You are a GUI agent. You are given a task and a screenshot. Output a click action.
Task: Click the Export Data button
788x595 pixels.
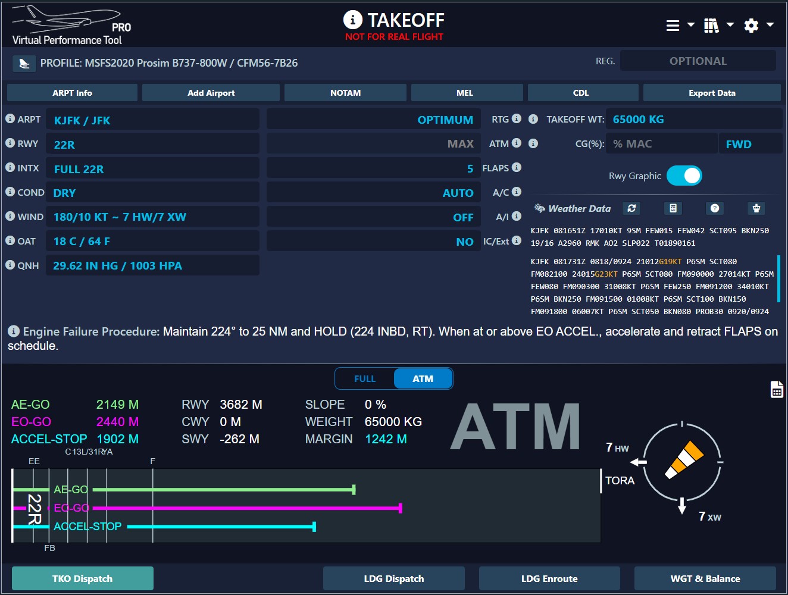[x=712, y=93]
